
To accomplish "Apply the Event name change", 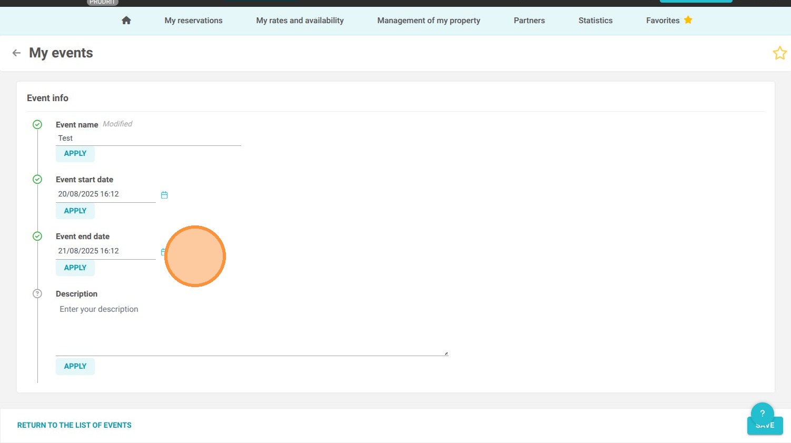I will tap(75, 154).
